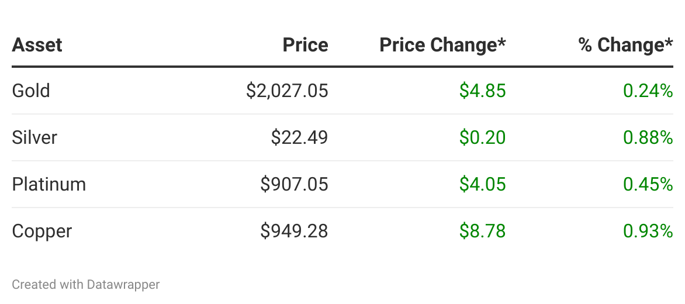Image resolution: width=685 pixels, height=304 pixels.
Task: Click Copper price change $8.78
Action: 482,231
